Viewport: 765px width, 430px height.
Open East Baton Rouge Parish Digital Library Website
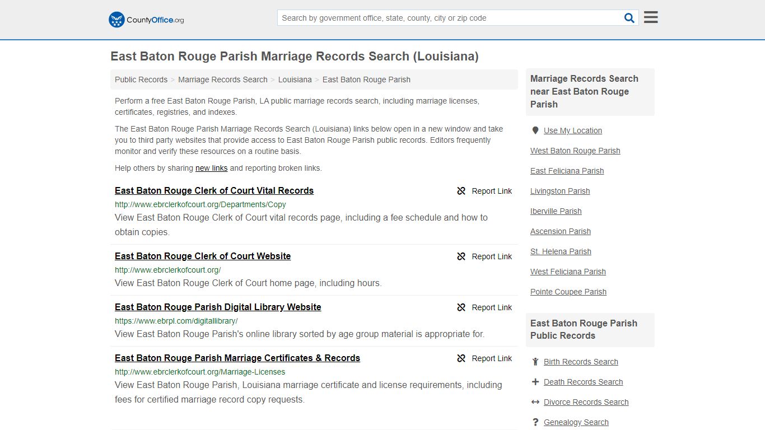(218, 307)
